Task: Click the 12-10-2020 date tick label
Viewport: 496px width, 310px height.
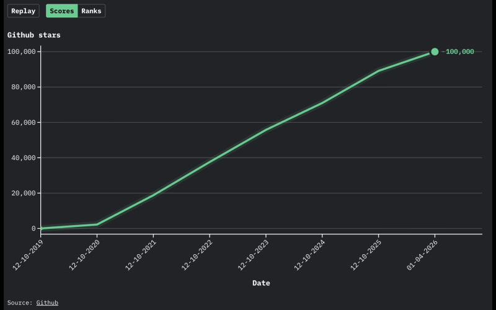Action: tap(84, 255)
